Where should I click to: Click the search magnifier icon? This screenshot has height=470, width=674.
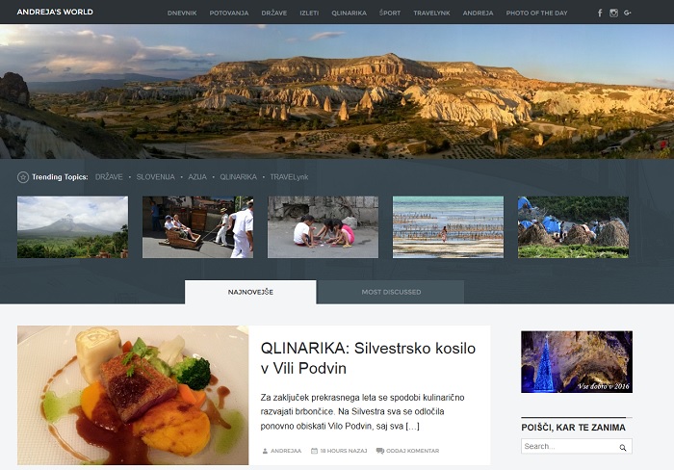pos(622,447)
